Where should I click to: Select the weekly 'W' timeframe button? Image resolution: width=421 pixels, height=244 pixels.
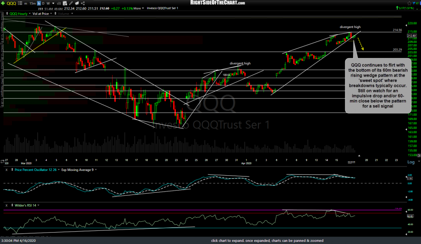48,4
